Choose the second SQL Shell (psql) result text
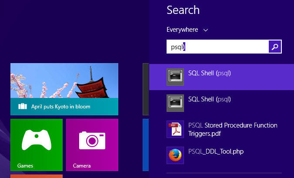294x178 pixels. [209, 99]
